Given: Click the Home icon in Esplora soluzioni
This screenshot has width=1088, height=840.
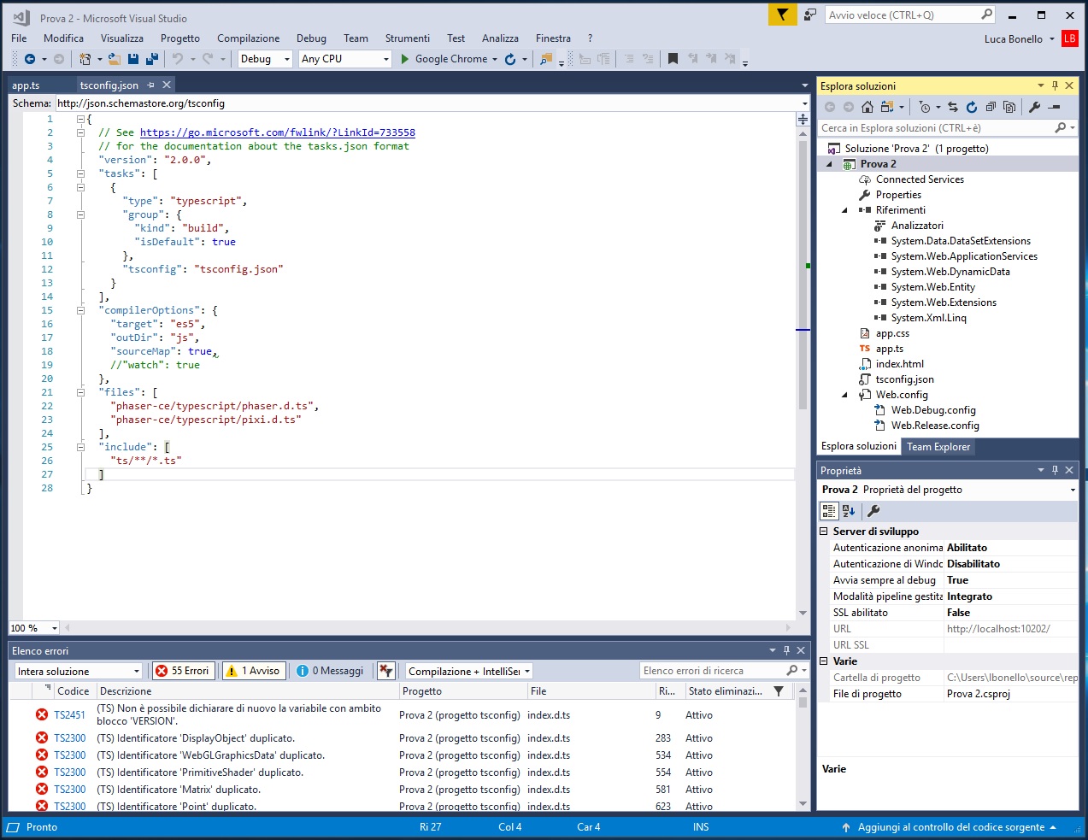Looking at the screenshot, I should [867, 107].
